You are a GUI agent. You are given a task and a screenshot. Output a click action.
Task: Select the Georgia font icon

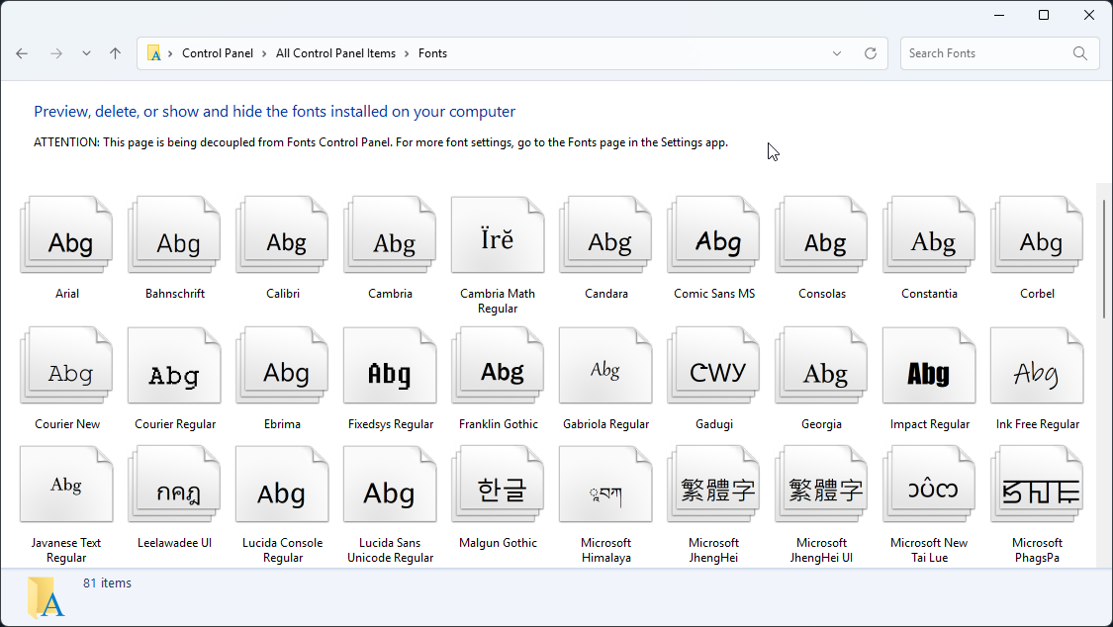[x=822, y=365]
